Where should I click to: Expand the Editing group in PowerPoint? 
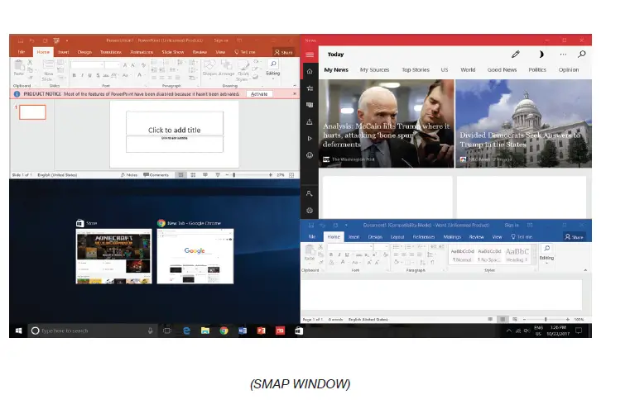273,68
